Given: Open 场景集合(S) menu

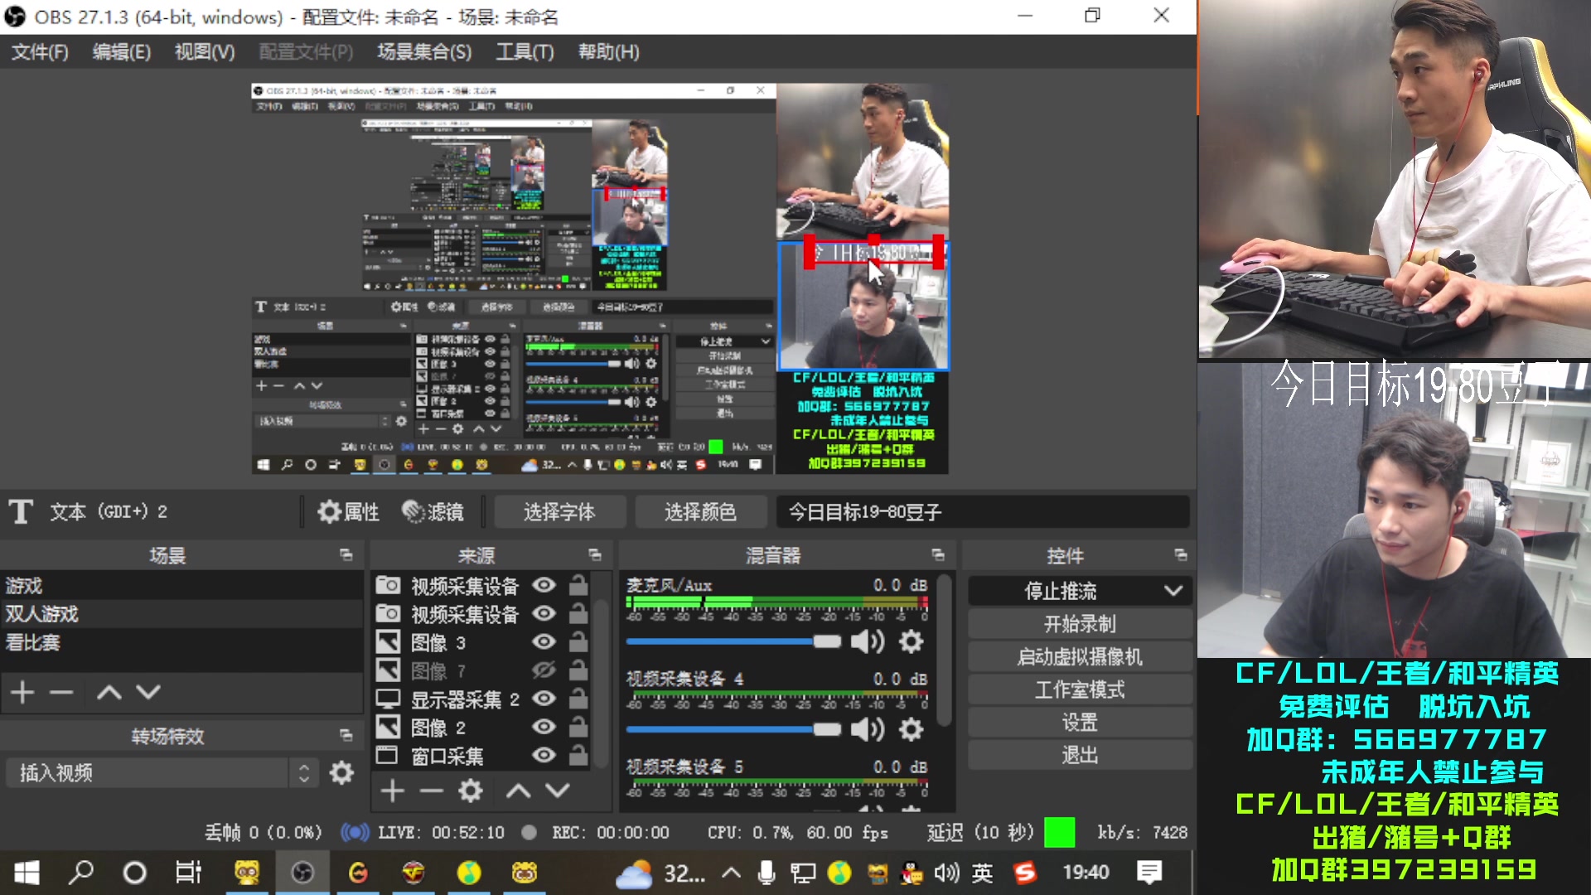Looking at the screenshot, I should pyautogui.click(x=424, y=52).
